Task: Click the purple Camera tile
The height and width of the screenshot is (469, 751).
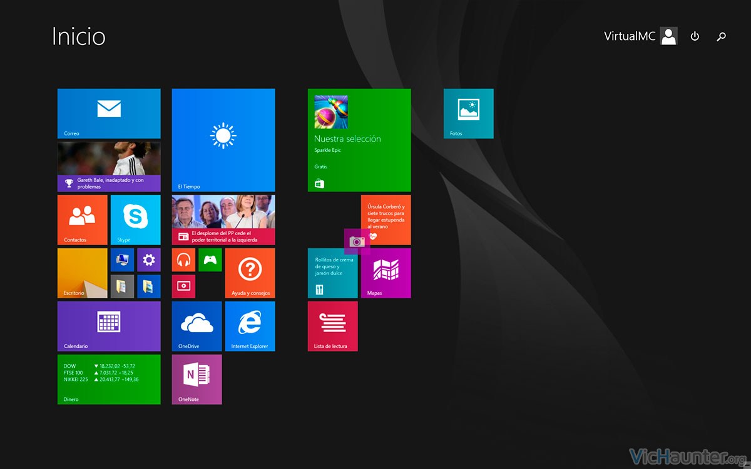Action: click(x=357, y=241)
